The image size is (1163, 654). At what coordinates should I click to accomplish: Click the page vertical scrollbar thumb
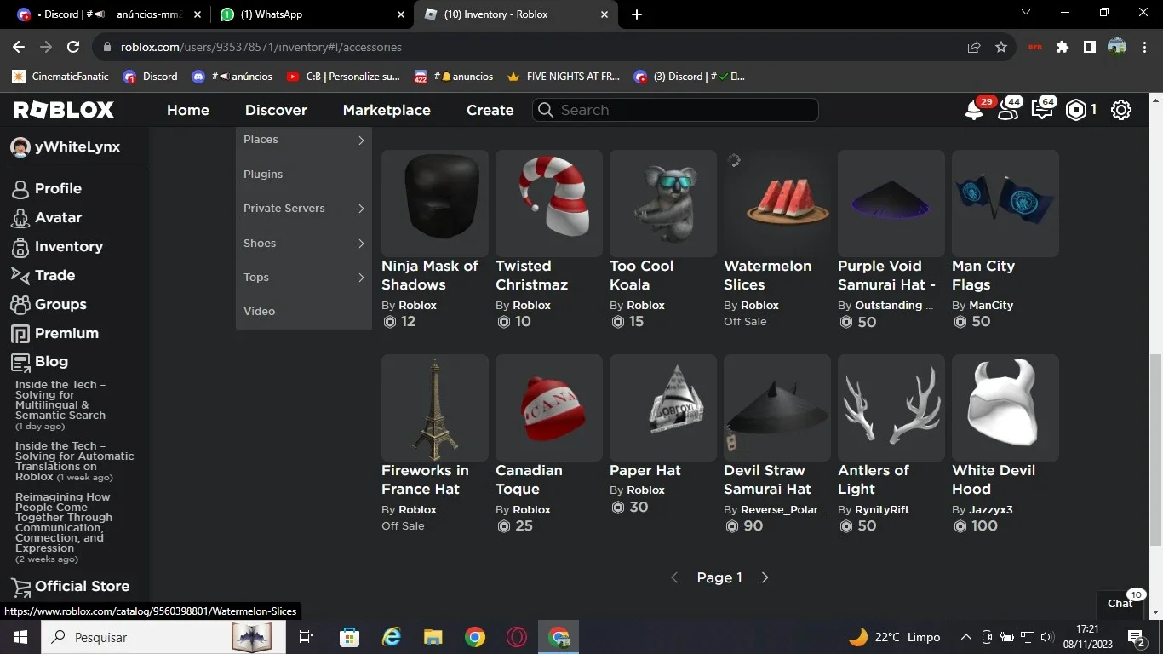(x=1155, y=450)
